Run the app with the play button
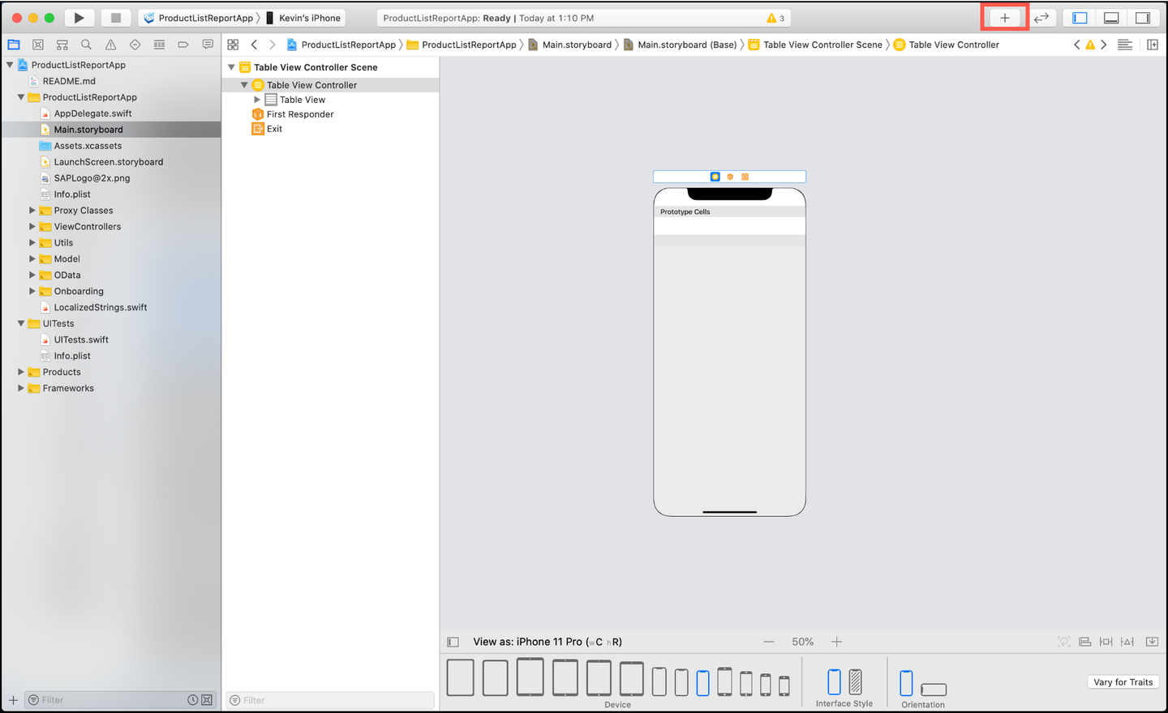The image size is (1168, 713). (79, 18)
